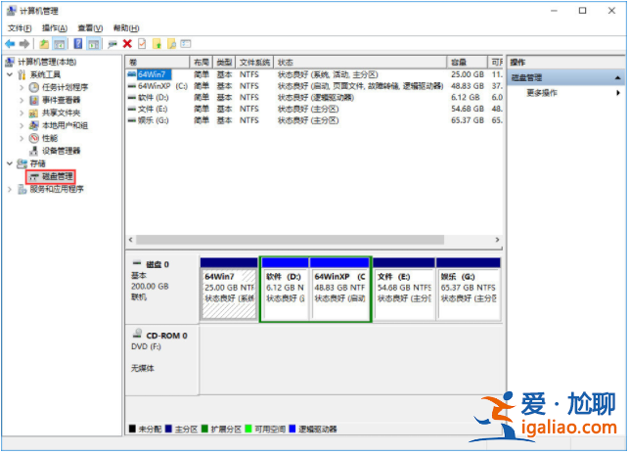Click the 64Win7 partition block in disk map

229,290
